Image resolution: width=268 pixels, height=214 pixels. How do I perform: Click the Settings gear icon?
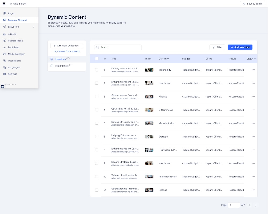5,74
